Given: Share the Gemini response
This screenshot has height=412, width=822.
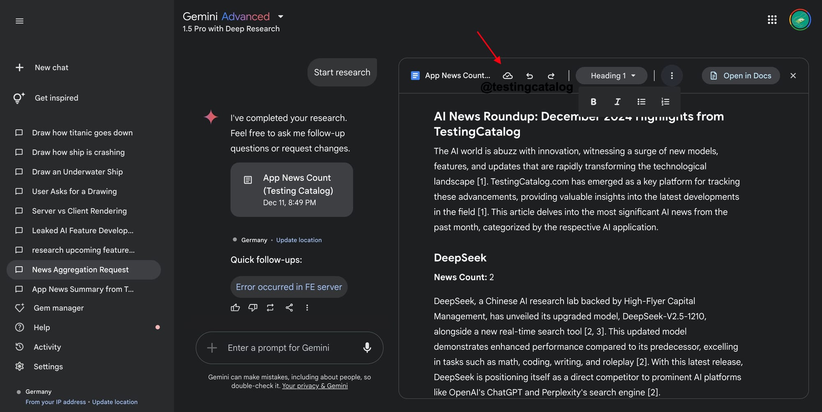Looking at the screenshot, I should pos(289,308).
